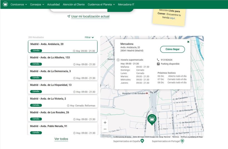The image size is (228, 149).
Task: Click Supermercados en Portugal marker icon
Action: coord(182,141)
